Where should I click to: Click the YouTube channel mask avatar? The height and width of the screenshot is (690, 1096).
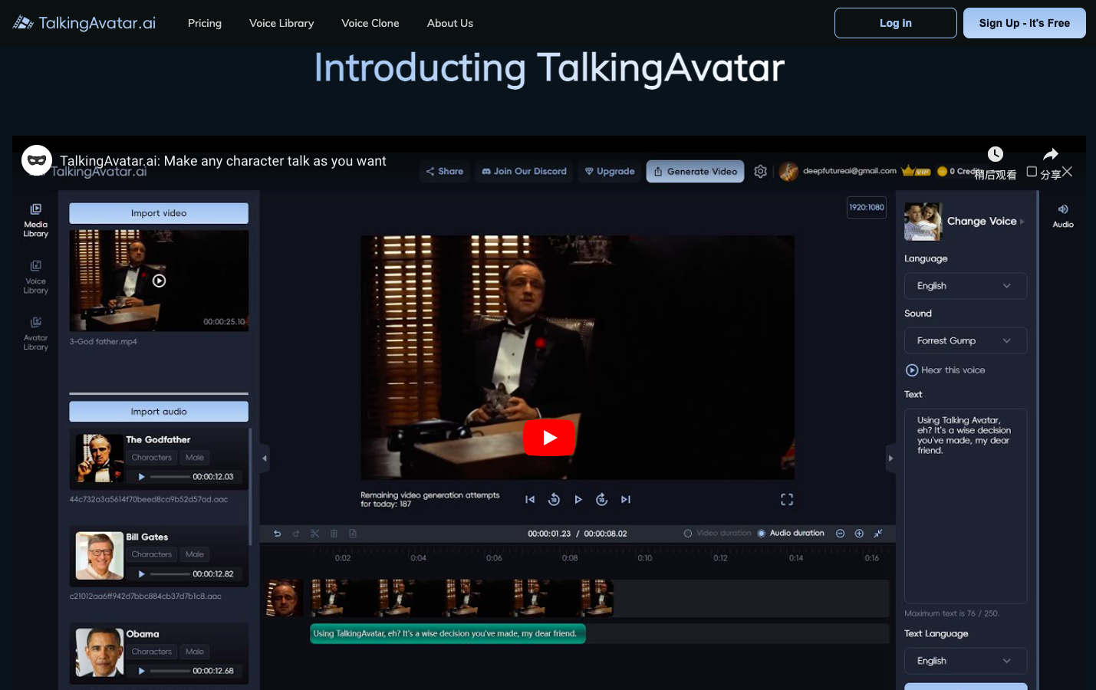click(37, 160)
